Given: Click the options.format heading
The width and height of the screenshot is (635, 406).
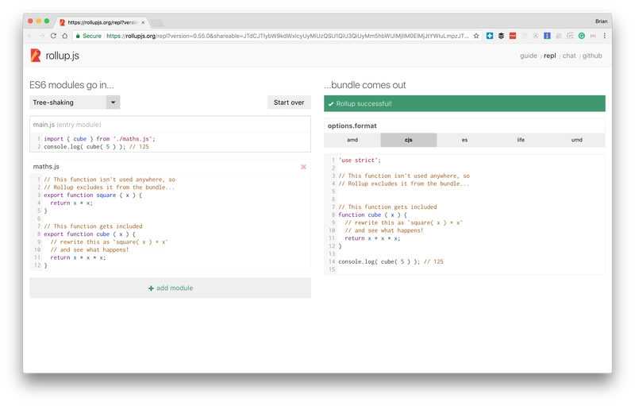Looking at the screenshot, I should coord(352,126).
